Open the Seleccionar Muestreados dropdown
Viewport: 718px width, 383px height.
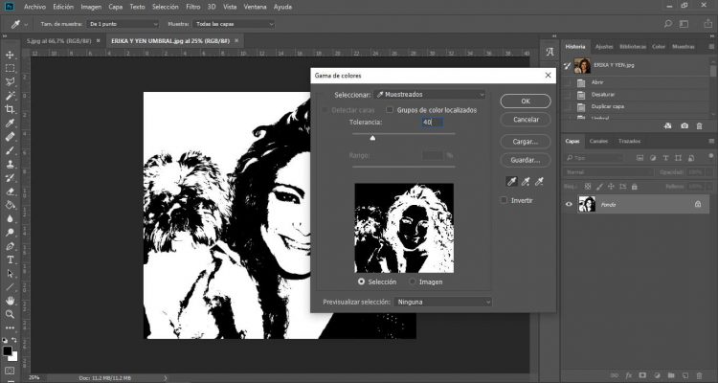(430, 95)
